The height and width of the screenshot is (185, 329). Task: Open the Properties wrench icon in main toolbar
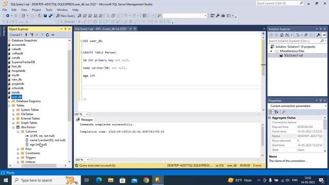point(217,16)
